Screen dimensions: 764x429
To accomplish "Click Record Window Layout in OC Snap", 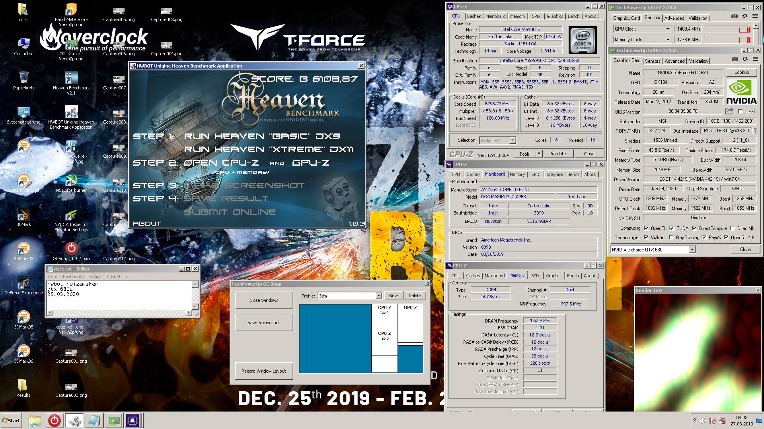I will coord(264,371).
